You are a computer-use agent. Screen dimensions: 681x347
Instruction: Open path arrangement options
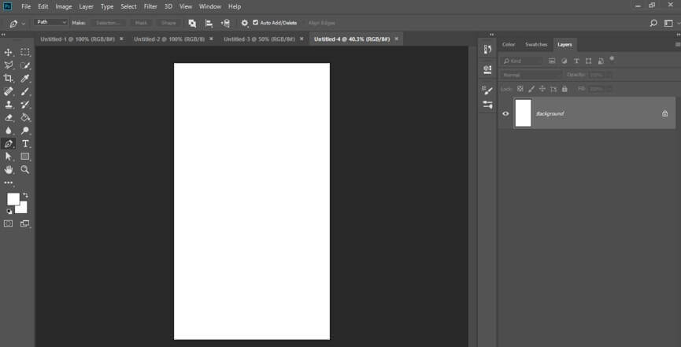point(225,23)
